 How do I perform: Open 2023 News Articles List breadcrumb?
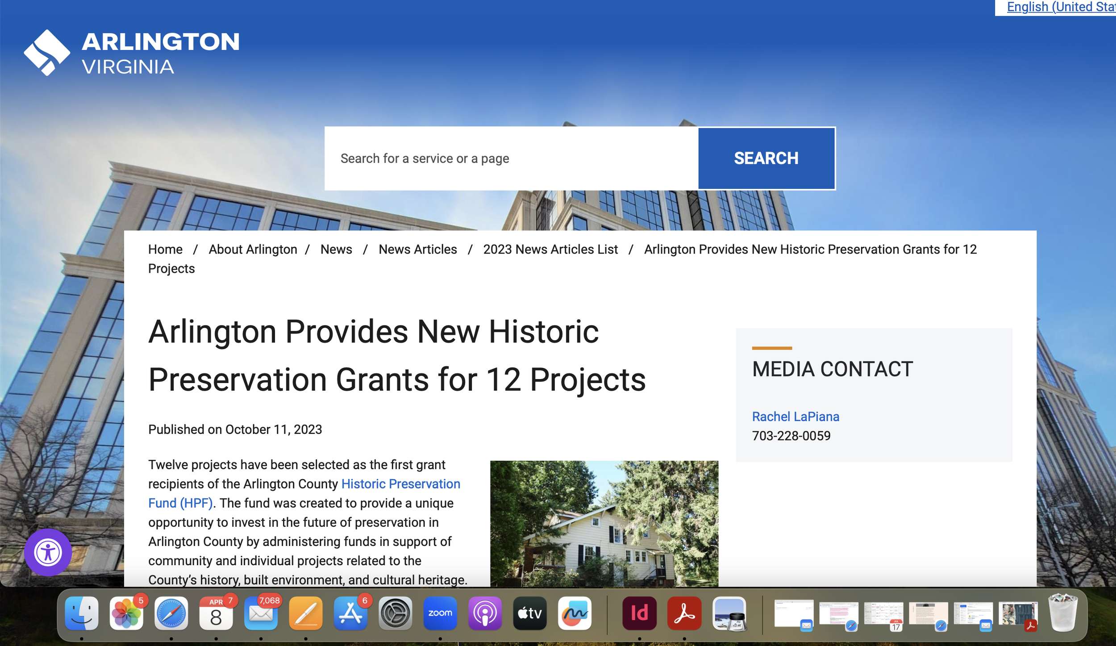(550, 250)
